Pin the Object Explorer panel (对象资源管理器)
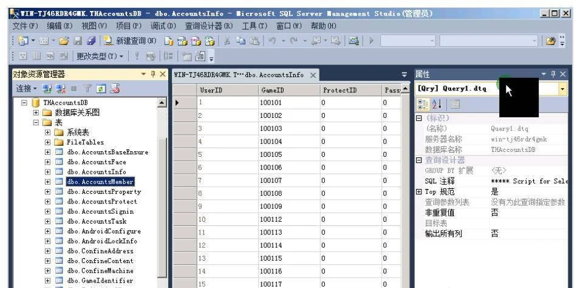 point(153,74)
